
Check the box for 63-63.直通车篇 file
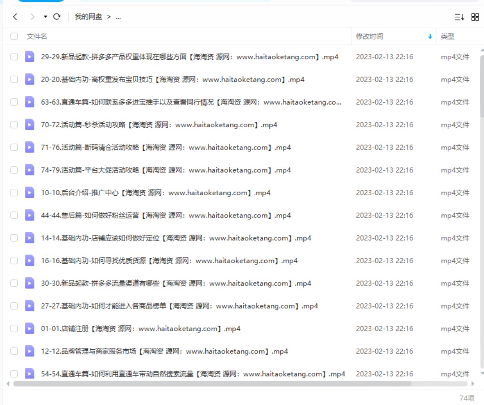pos(14,102)
